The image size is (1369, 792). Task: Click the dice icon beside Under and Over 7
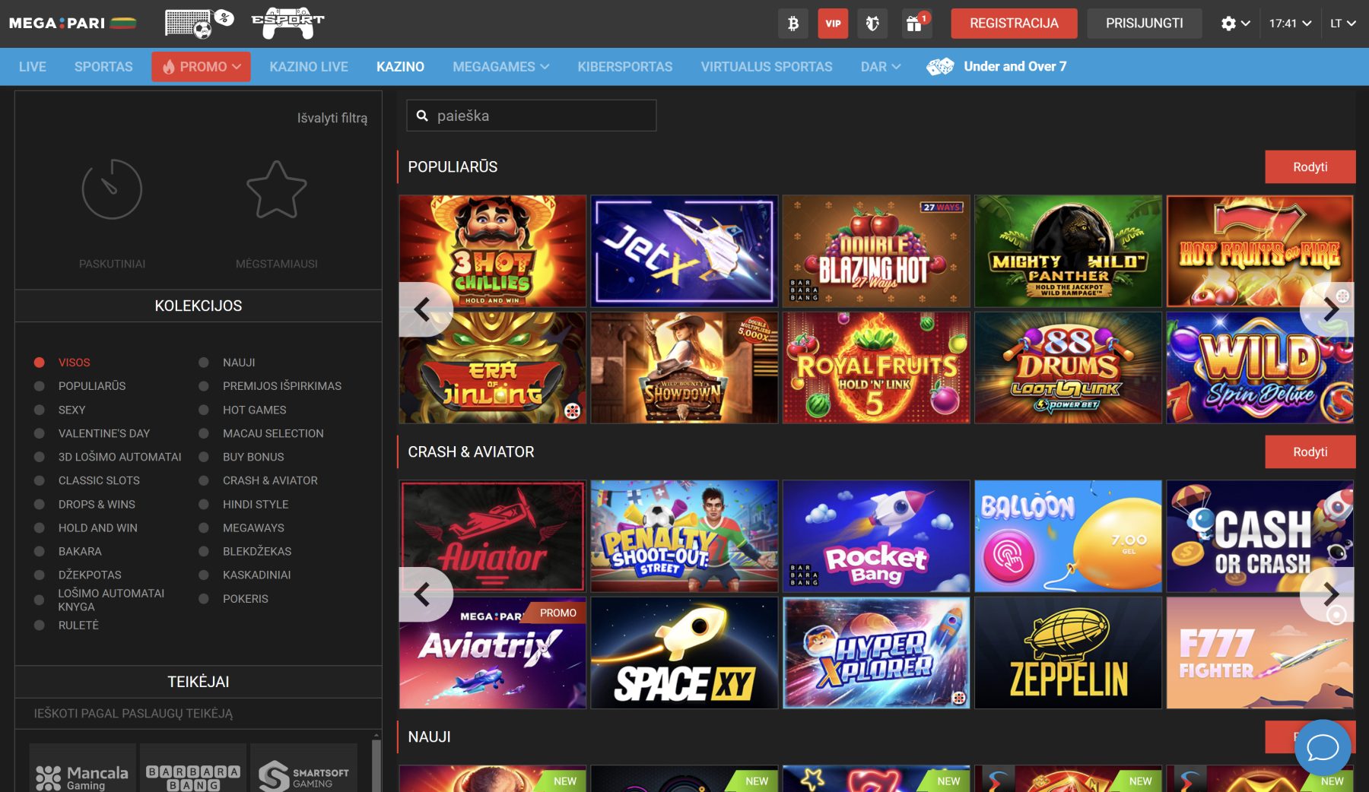click(x=940, y=67)
